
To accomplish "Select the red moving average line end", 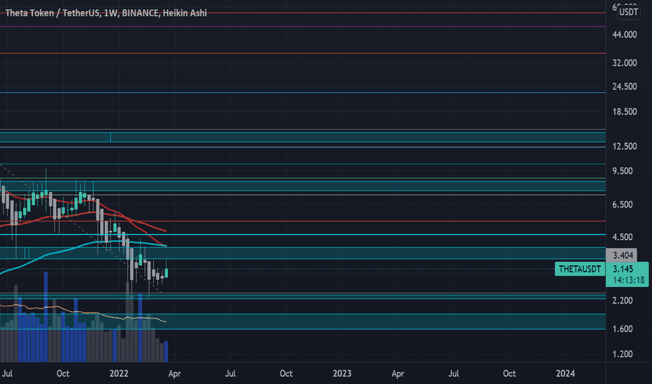I will (165, 230).
